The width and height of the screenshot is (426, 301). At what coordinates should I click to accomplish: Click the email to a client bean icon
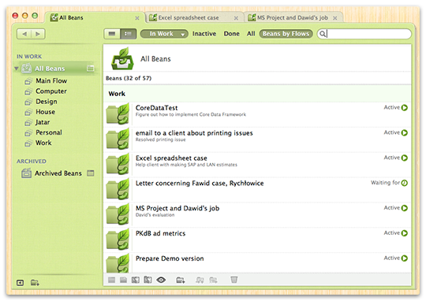click(x=118, y=139)
